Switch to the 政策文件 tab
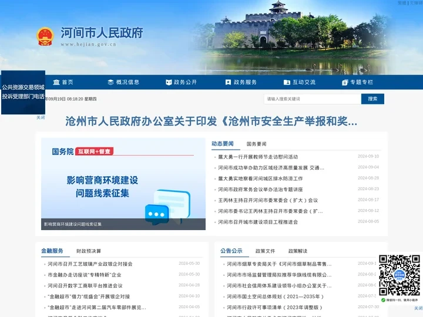The height and width of the screenshot is (317, 423). coord(265,251)
